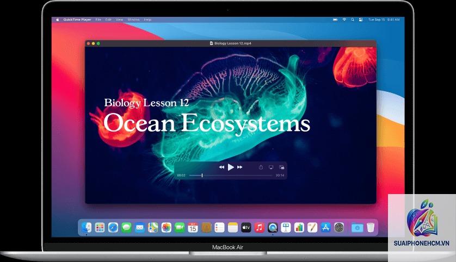
Task: Open Notes from the Dock
Action: [233, 227]
